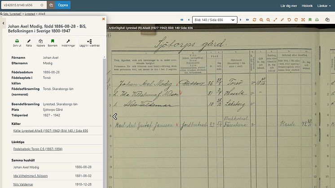Zoom out of the document image
Viewport: 335px width, 188px height.
(269, 20)
